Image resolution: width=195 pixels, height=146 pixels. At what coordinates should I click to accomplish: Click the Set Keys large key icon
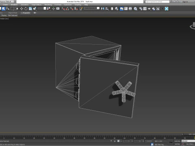[171, 142]
